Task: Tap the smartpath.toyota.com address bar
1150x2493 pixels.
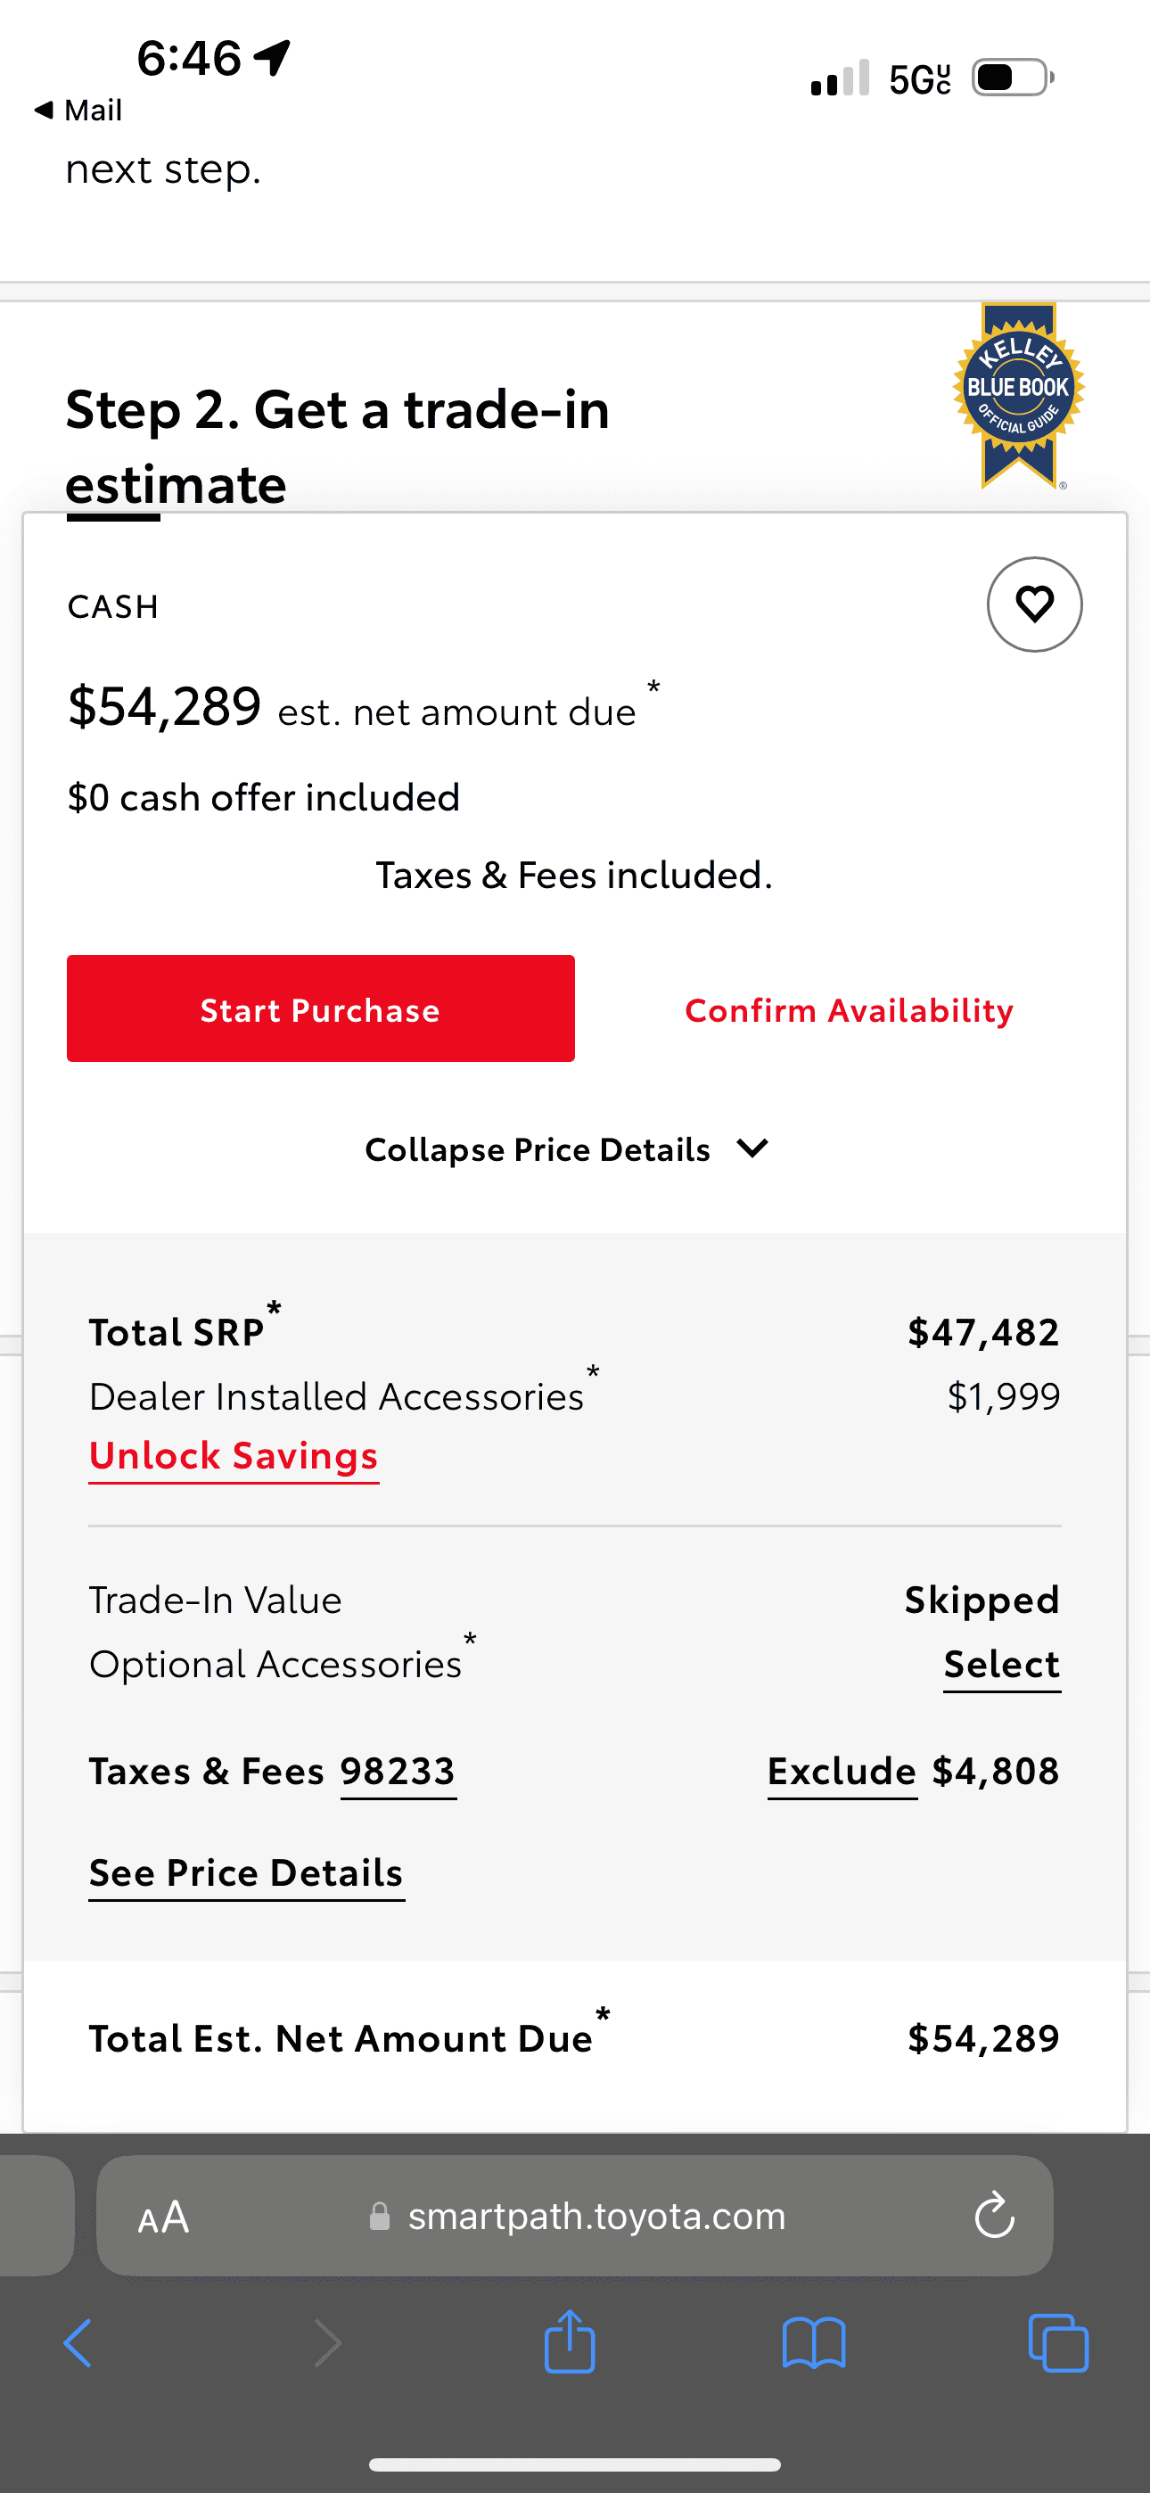Action: [575, 2215]
